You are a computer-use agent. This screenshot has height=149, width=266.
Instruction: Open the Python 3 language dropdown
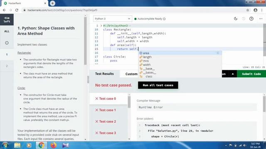(x=112, y=19)
